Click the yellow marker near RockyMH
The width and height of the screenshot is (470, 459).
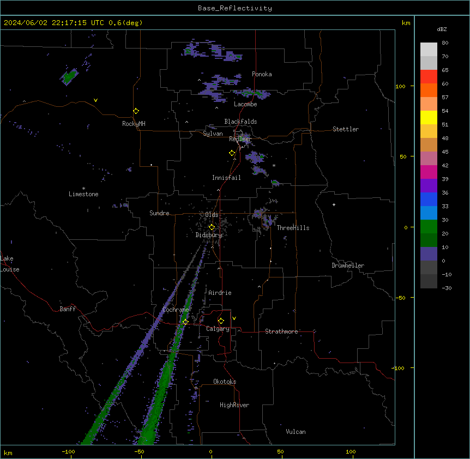pos(136,111)
